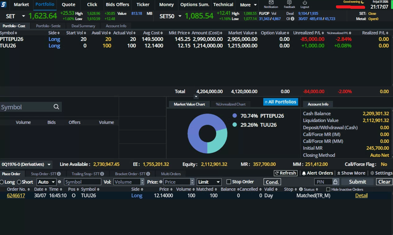Open the Quote menu

click(68, 5)
